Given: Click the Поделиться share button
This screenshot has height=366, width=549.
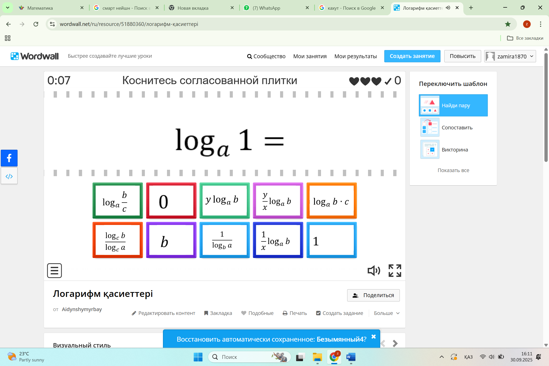Looking at the screenshot, I should [x=373, y=295].
